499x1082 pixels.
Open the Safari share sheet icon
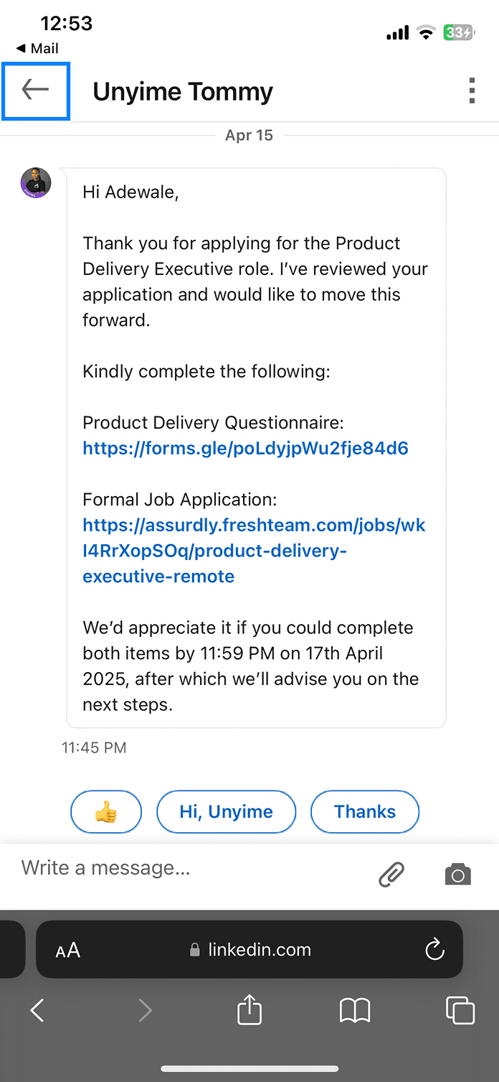coord(249,1009)
